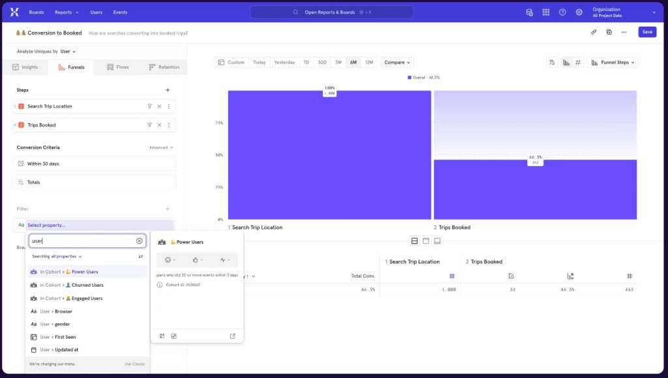Click the Use Classic link
Image resolution: width=668 pixels, height=378 pixels.
click(x=134, y=364)
